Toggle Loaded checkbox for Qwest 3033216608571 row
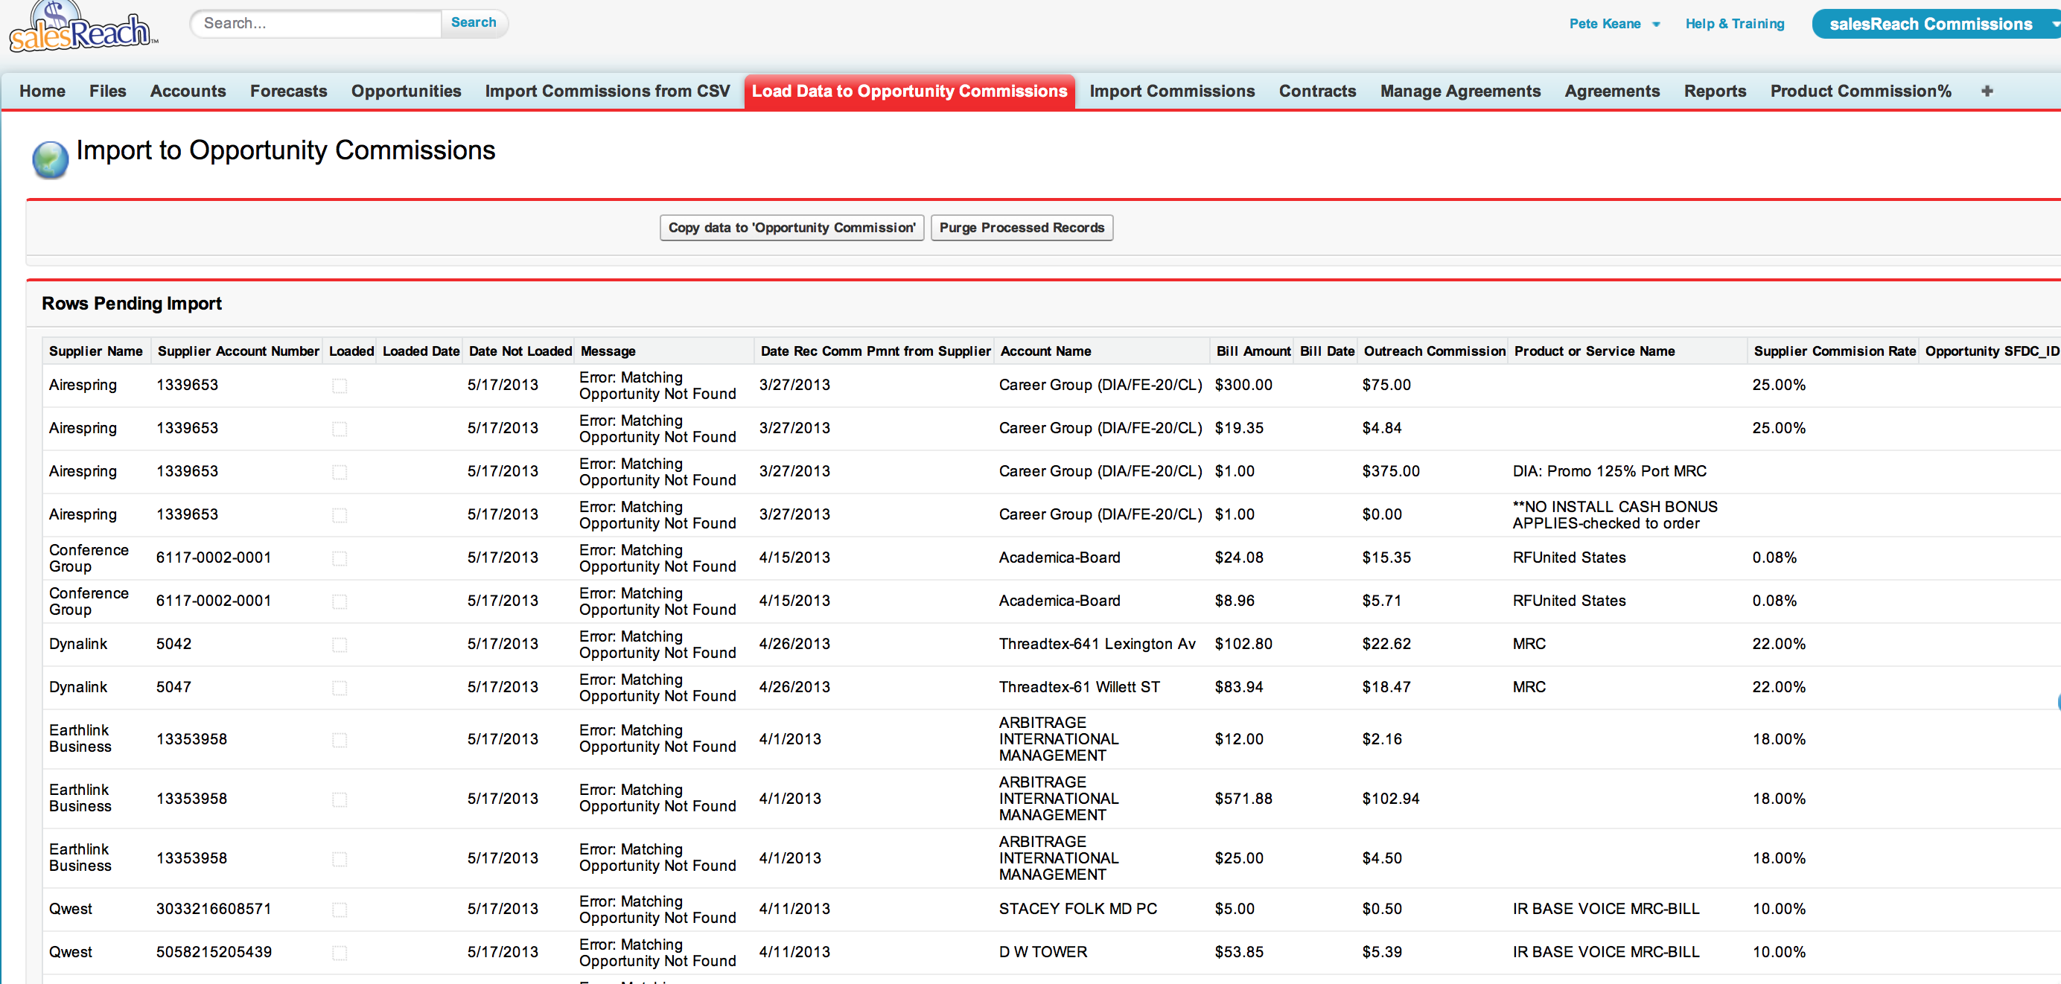2061x984 pixels. [x=340, y=910]
